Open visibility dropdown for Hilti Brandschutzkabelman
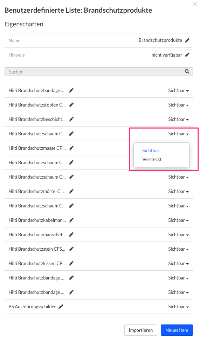 point(178,220)
